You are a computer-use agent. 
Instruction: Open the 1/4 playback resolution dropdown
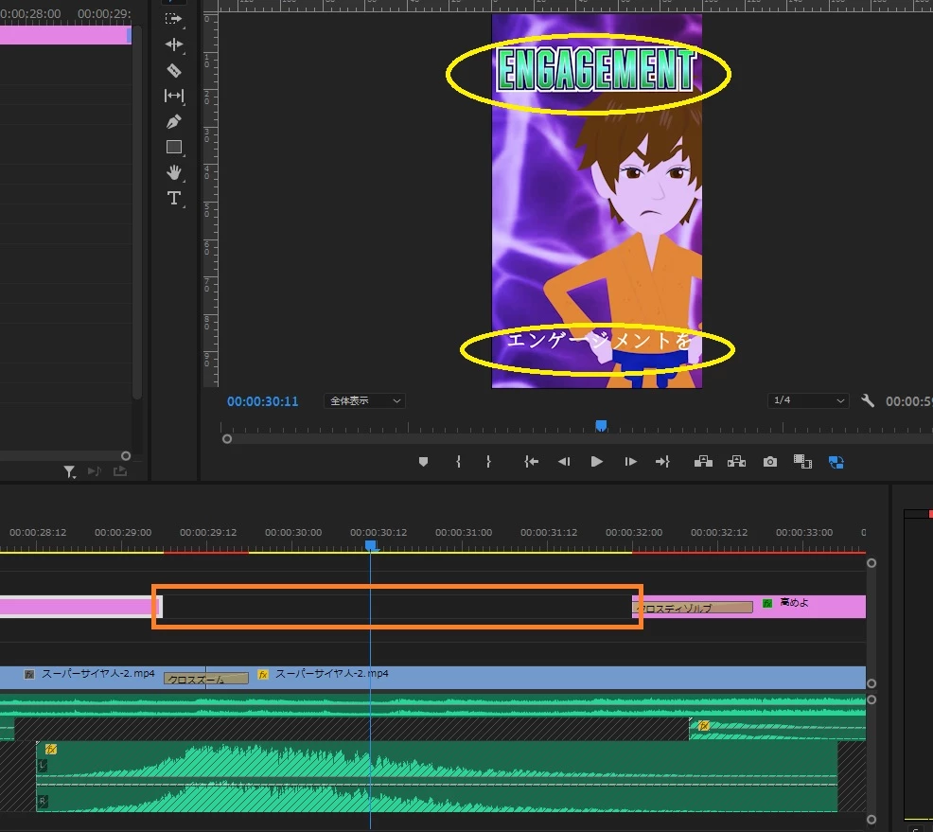coord(807,400)
